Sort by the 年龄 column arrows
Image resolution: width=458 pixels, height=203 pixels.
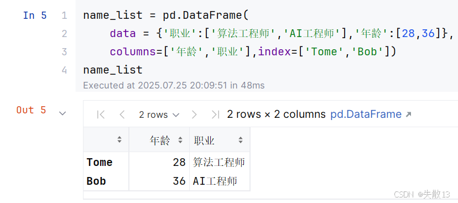tap(180, 140)
